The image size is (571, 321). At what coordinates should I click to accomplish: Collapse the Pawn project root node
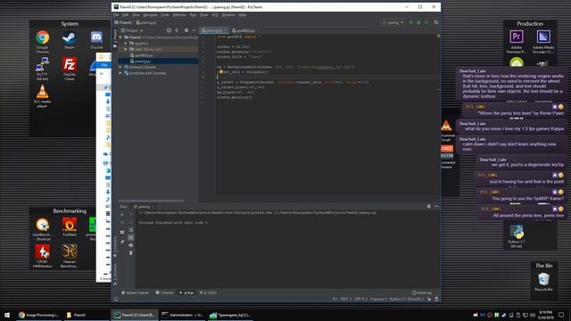[120, 37]
